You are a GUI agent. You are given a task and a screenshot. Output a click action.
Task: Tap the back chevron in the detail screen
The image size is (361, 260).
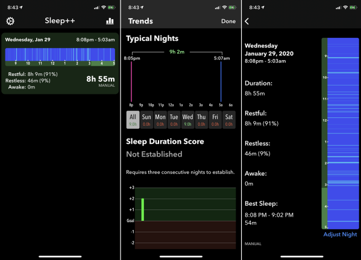[247, 21]
